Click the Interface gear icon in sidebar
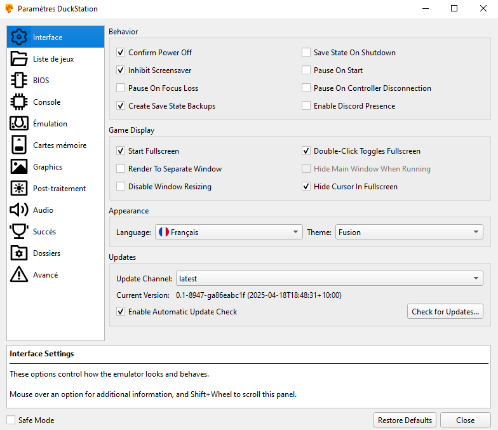 (19, 37)
